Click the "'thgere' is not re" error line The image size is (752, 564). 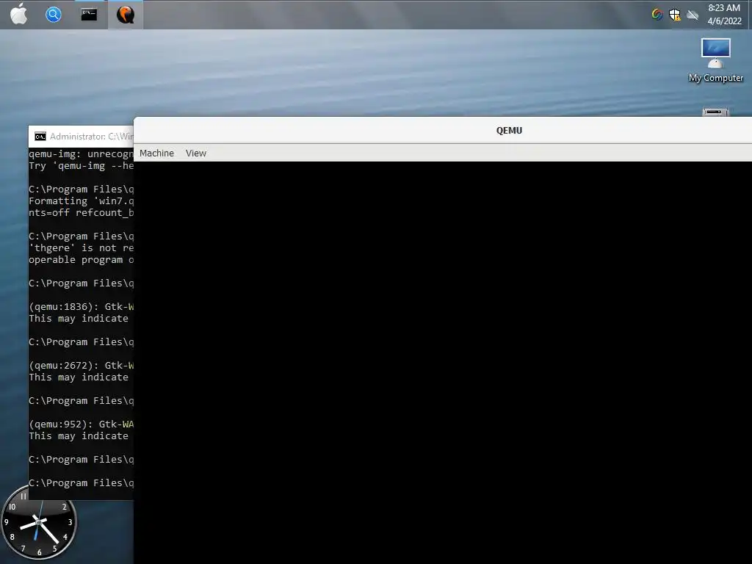tap(81, 248)
